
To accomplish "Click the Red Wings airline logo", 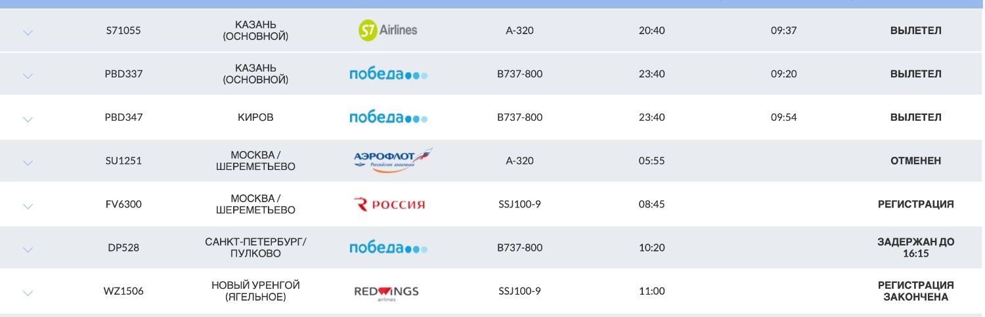I will (x=386, y=291).
